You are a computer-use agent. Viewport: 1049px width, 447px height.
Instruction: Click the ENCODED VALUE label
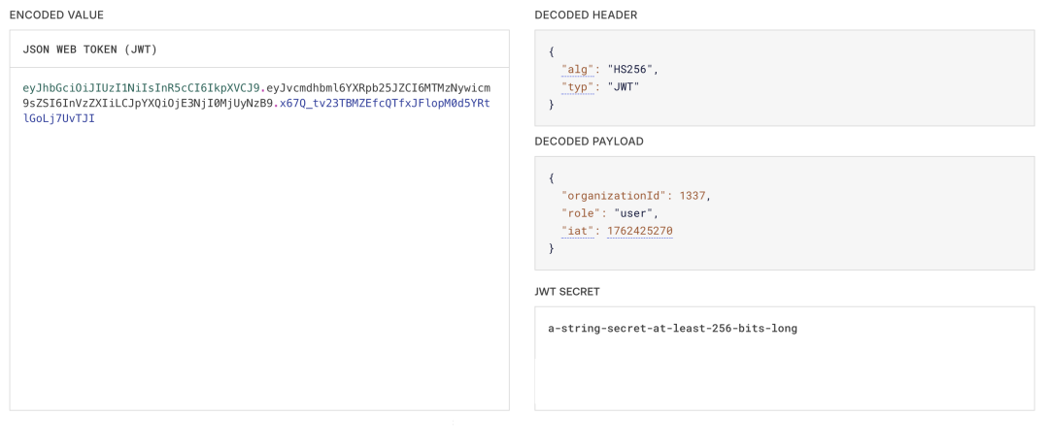tap(56, 15)
